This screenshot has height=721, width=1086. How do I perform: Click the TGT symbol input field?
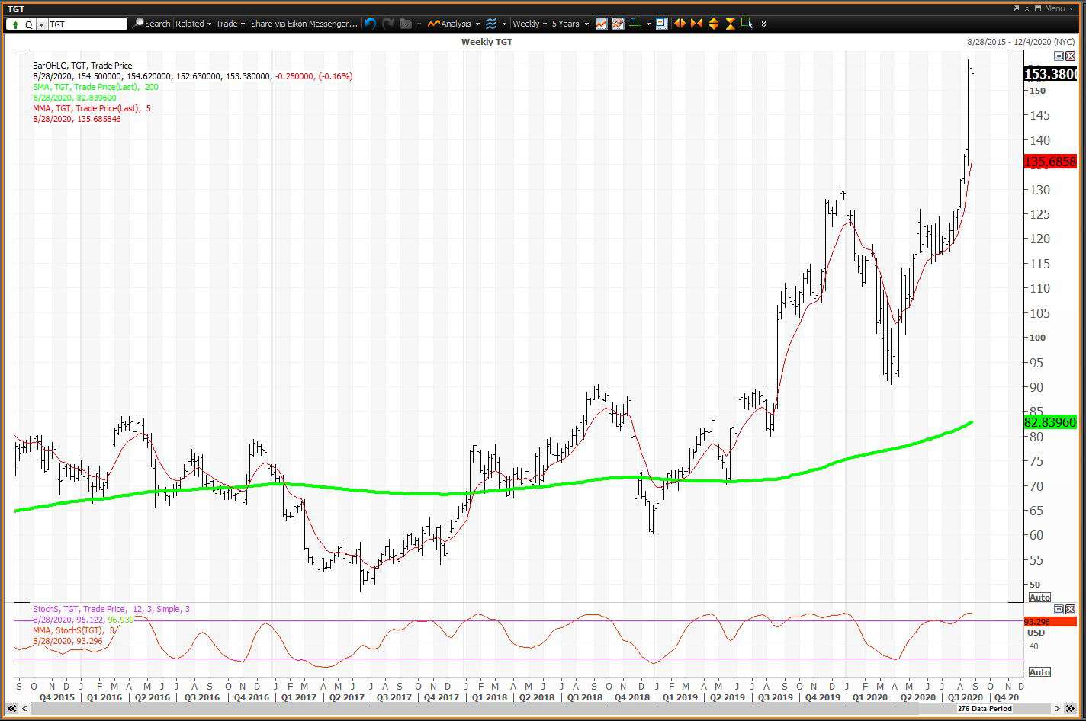coord(87,24)
